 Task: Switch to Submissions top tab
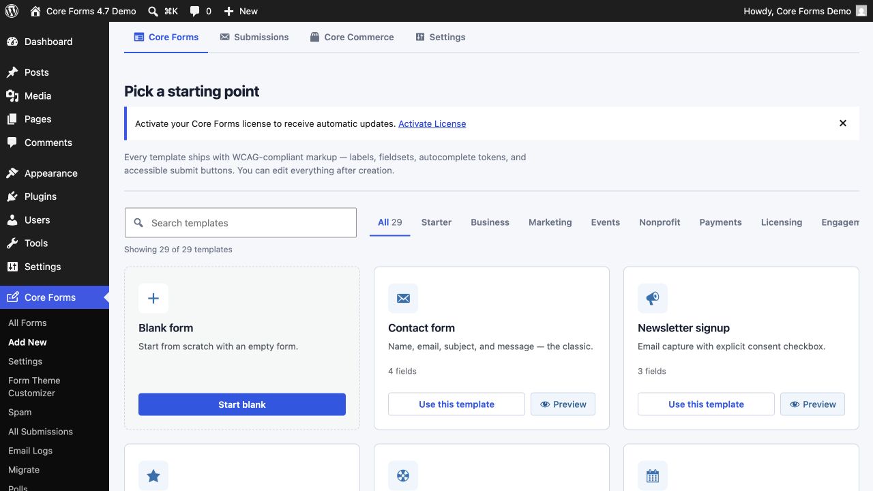click(254, 37)
